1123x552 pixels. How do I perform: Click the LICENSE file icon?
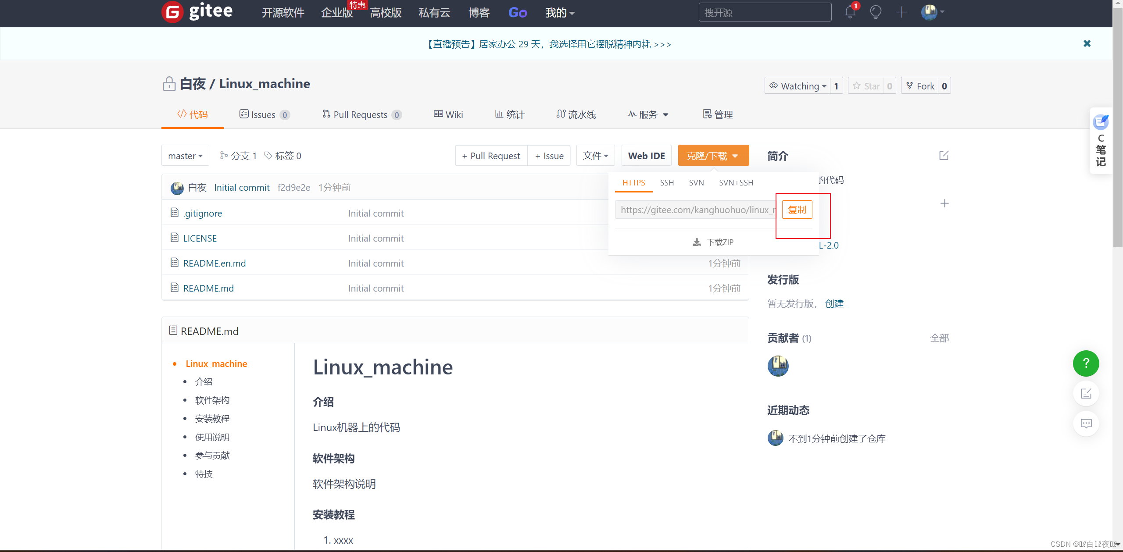(x=175, y=238)
